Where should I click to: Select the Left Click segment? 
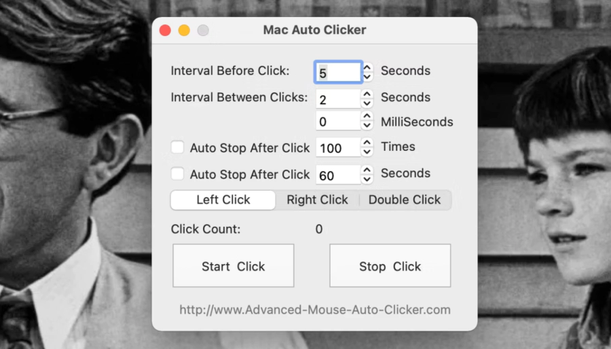click(x=223, y=200)
